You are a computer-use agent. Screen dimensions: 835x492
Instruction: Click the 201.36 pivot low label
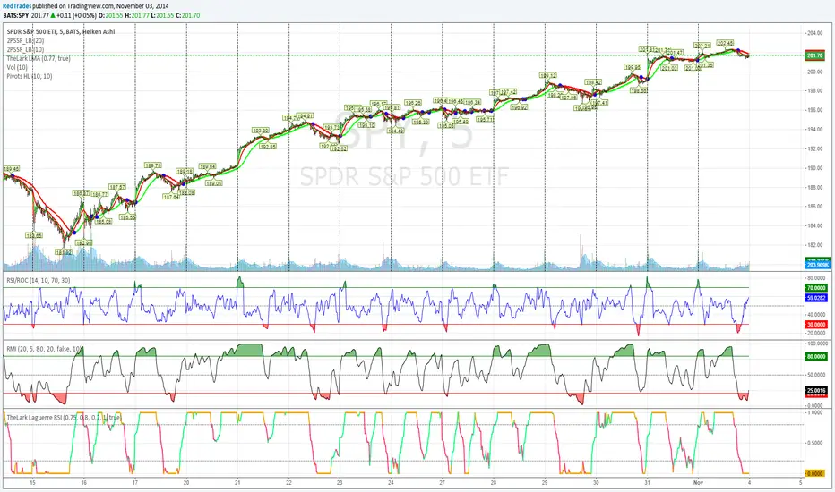(x=706, y=65)
